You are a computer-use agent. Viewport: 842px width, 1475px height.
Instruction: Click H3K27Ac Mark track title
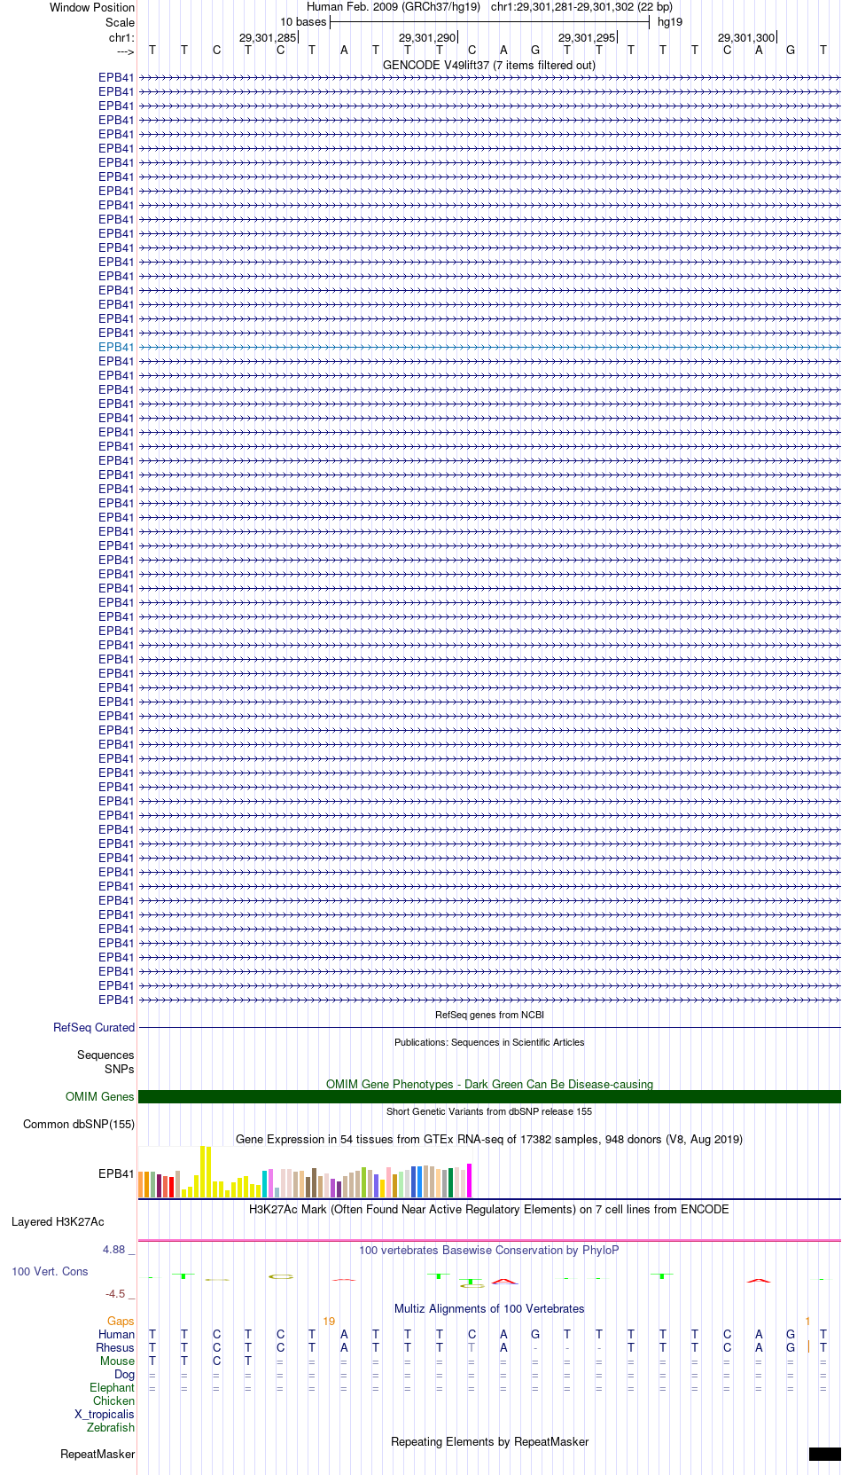pos(489,1209)
